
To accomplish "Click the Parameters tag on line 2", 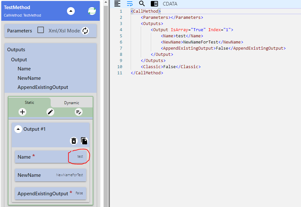I will (172, 18).
